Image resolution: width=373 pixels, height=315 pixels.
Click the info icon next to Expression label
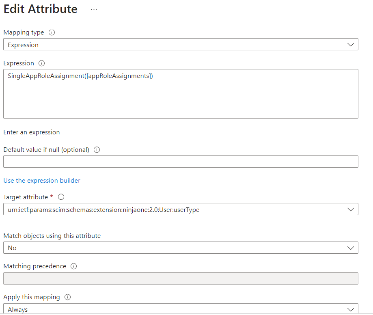pos(41,63)
